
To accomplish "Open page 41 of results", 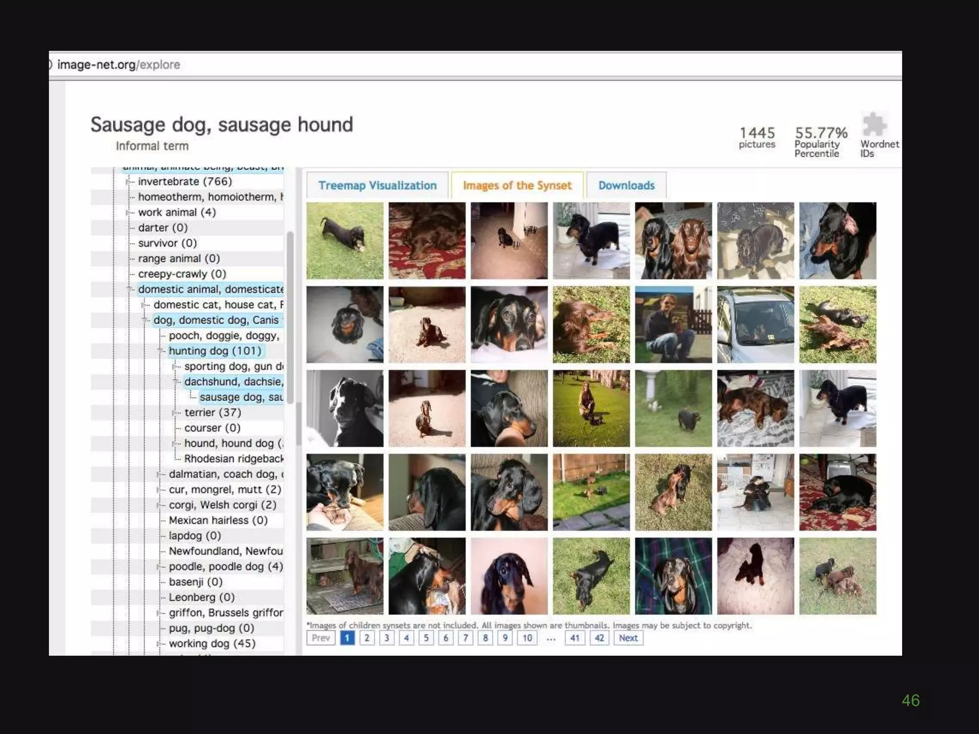I will point(575,638).
